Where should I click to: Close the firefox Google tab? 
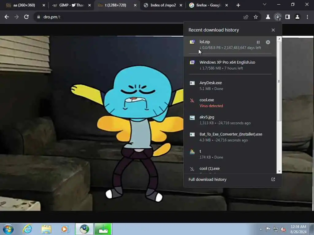(227, 5)
